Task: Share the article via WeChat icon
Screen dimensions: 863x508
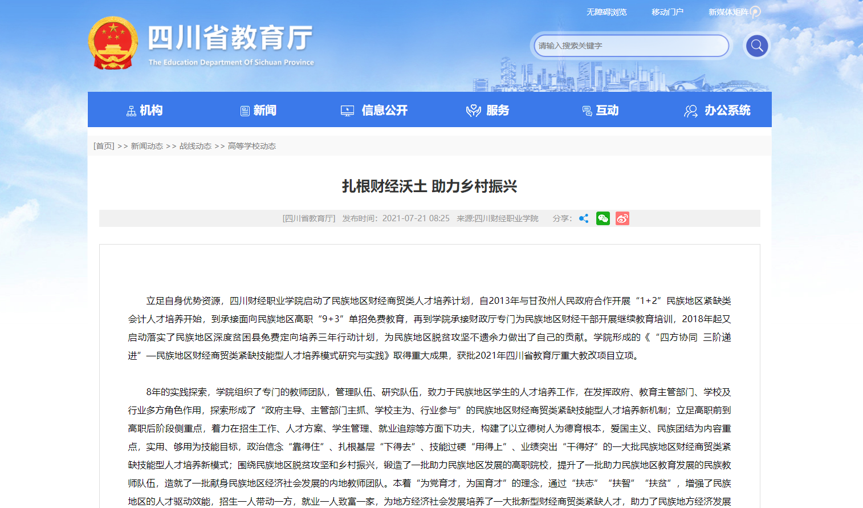Action: point(603,218)
